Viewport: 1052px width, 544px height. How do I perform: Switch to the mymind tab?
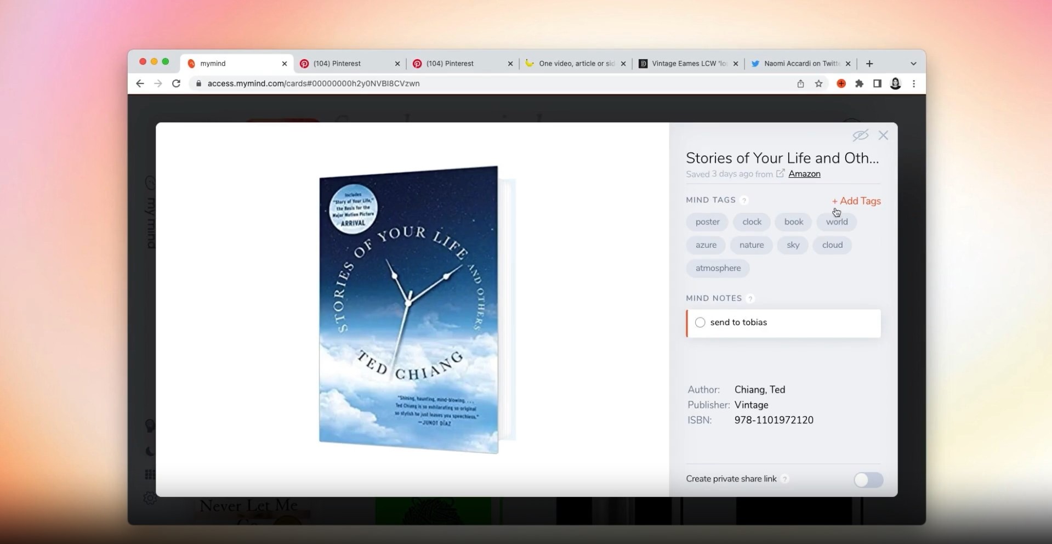(237, 64)
